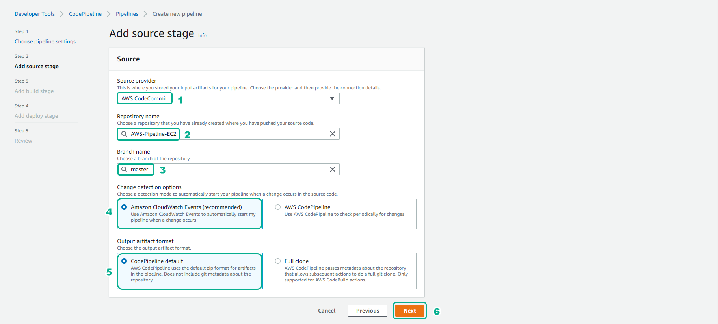The width and height of the screenshot is (718, 324).
Task: Clear the Branch name field with X
Action: tap(333, 169)
